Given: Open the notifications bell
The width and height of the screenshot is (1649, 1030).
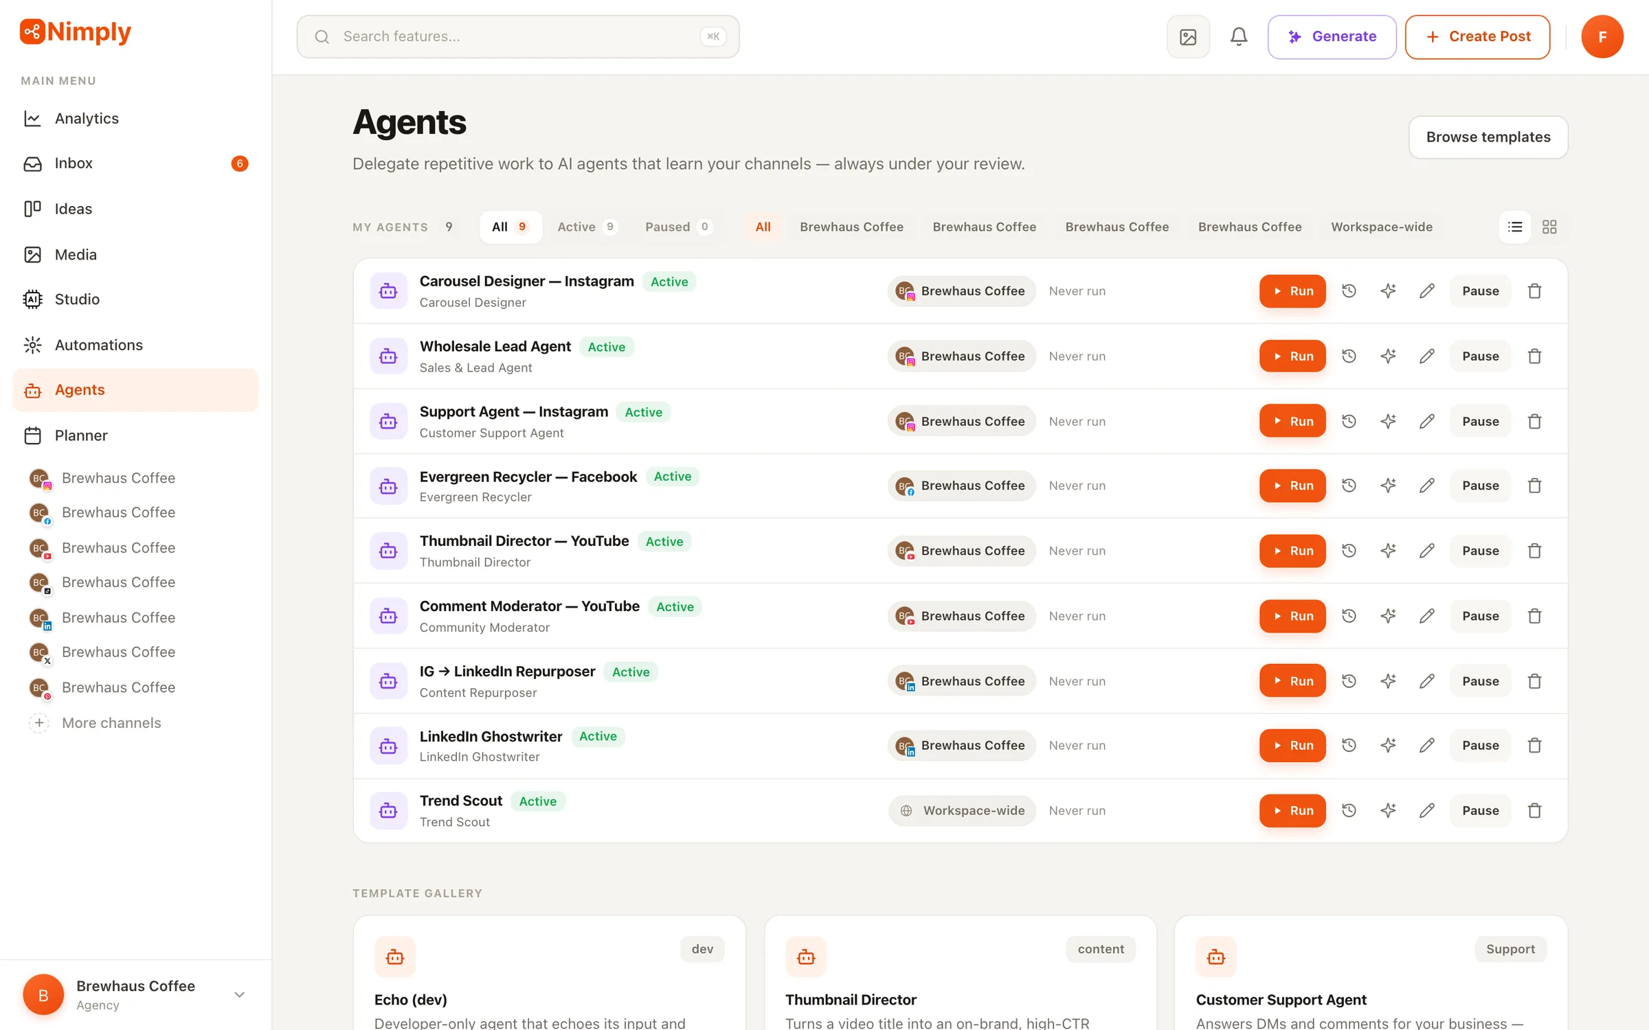Looking at the screenshot, I should [1239, 36].
